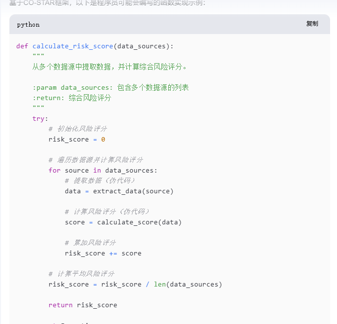Screen dimensions: 337x324
Task: Click the try: statement
Action: [x=40, y=118]
